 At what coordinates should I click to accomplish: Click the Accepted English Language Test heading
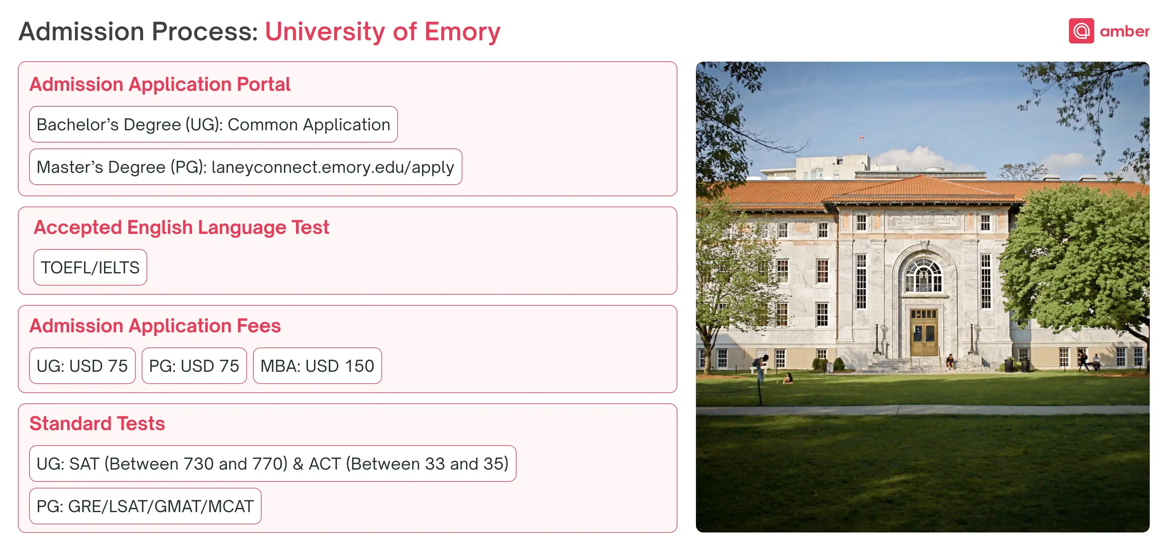pyautogui.click(x=181, y=227)
